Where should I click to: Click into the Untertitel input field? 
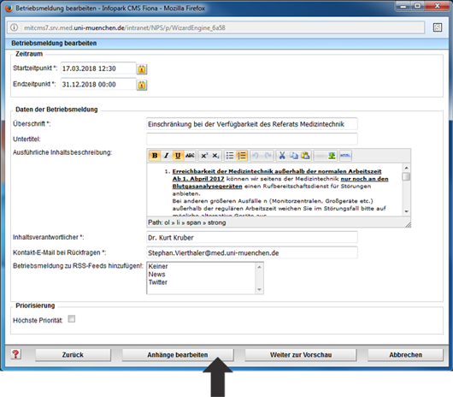point(252,139)
